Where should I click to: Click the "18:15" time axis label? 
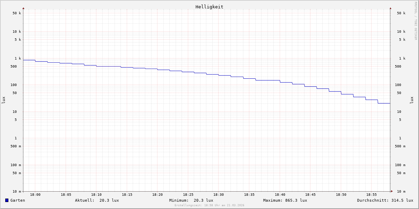127,195
